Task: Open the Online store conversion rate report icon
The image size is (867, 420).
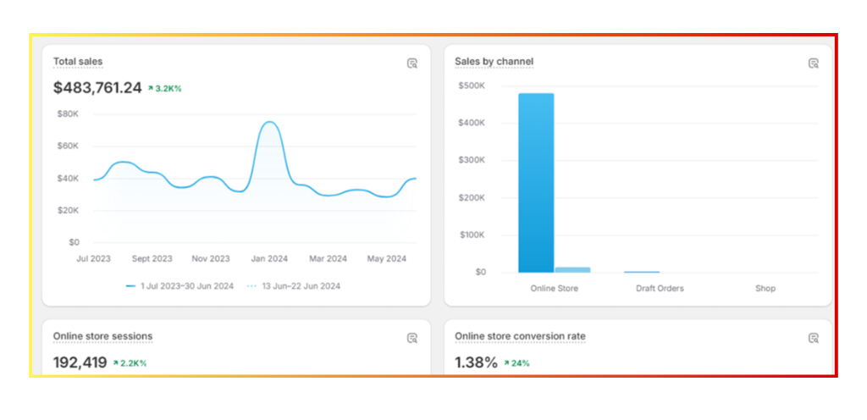Action: pos(813,338)
